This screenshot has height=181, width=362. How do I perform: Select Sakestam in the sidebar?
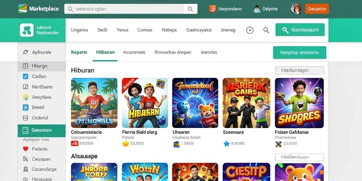42,130
